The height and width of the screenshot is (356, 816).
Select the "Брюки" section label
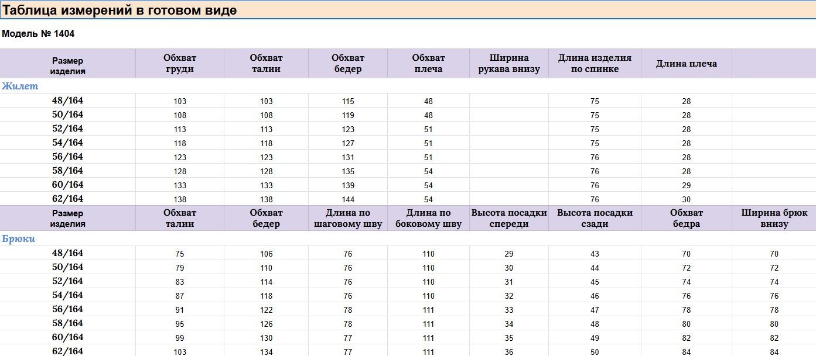[x=19, y=239]
